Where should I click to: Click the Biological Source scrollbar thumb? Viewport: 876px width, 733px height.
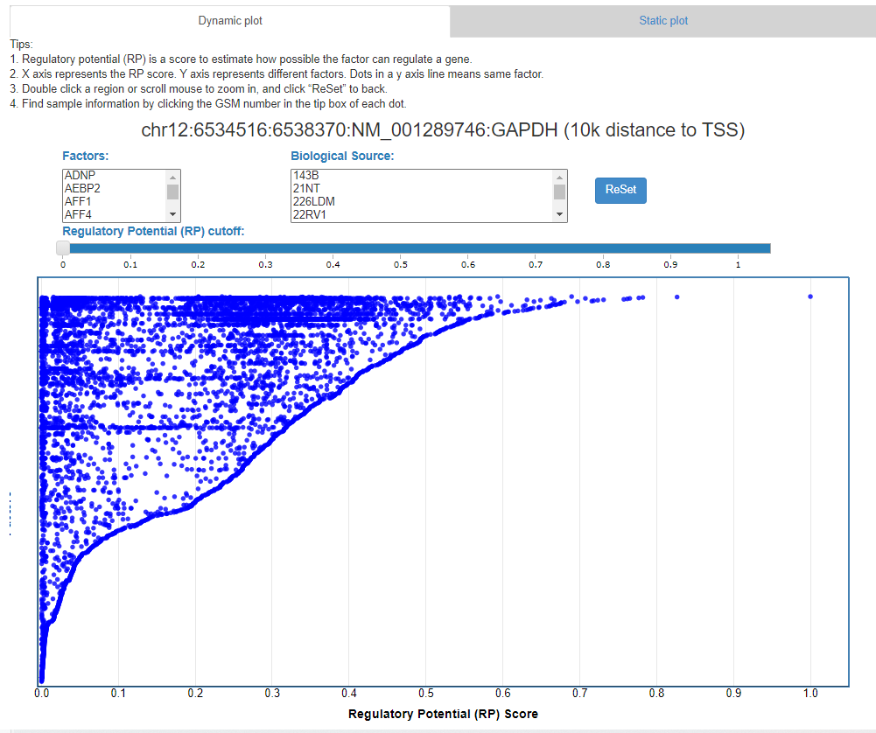click(x=559, y=192)
